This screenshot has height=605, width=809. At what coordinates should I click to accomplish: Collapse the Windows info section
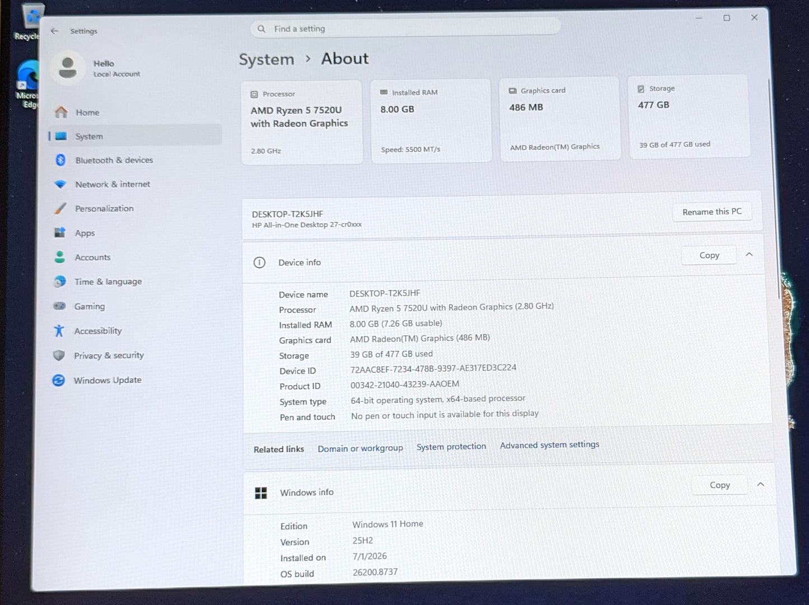pyautogui.click(x=760, y=484)
